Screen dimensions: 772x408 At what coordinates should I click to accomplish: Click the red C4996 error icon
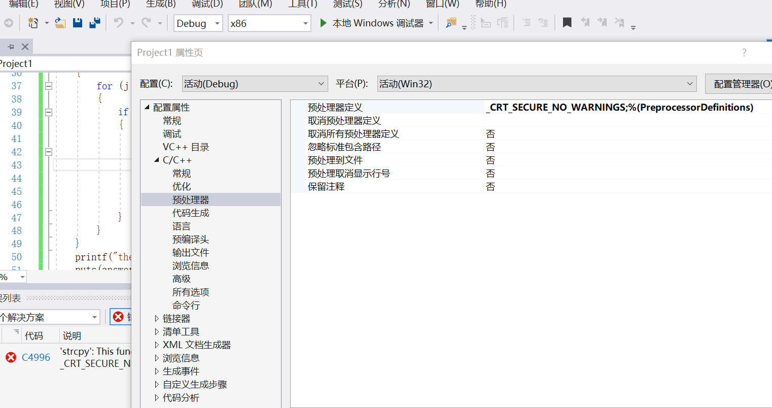coord(11,357)
